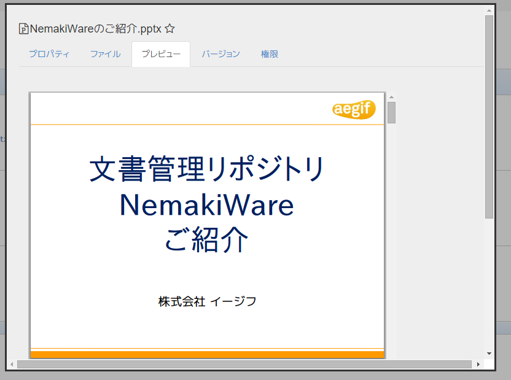511x380 pixels.
Task: Click the dialog vertical scrollbar thumb
Action: [489, 117]
